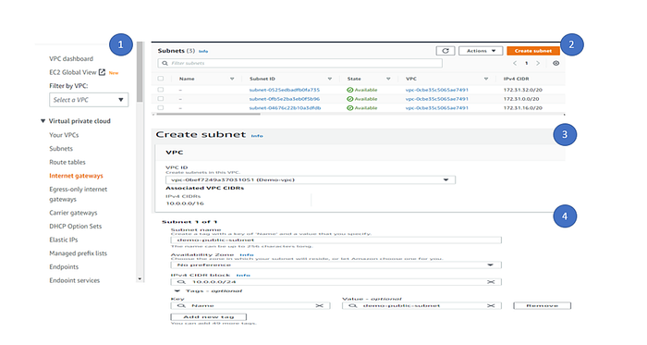Click the Add new tag button

click(x=208, y=317)
